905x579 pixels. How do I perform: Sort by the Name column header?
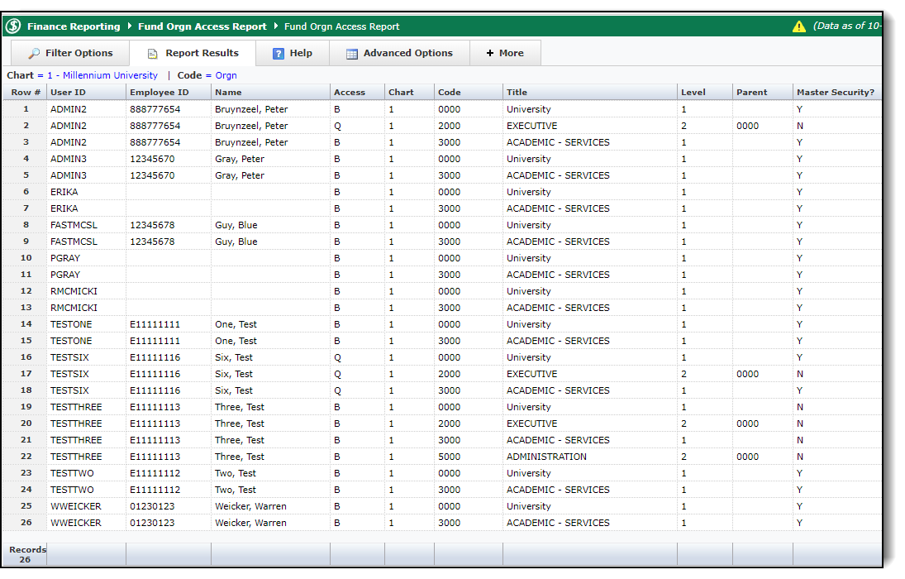click(228, 93)
